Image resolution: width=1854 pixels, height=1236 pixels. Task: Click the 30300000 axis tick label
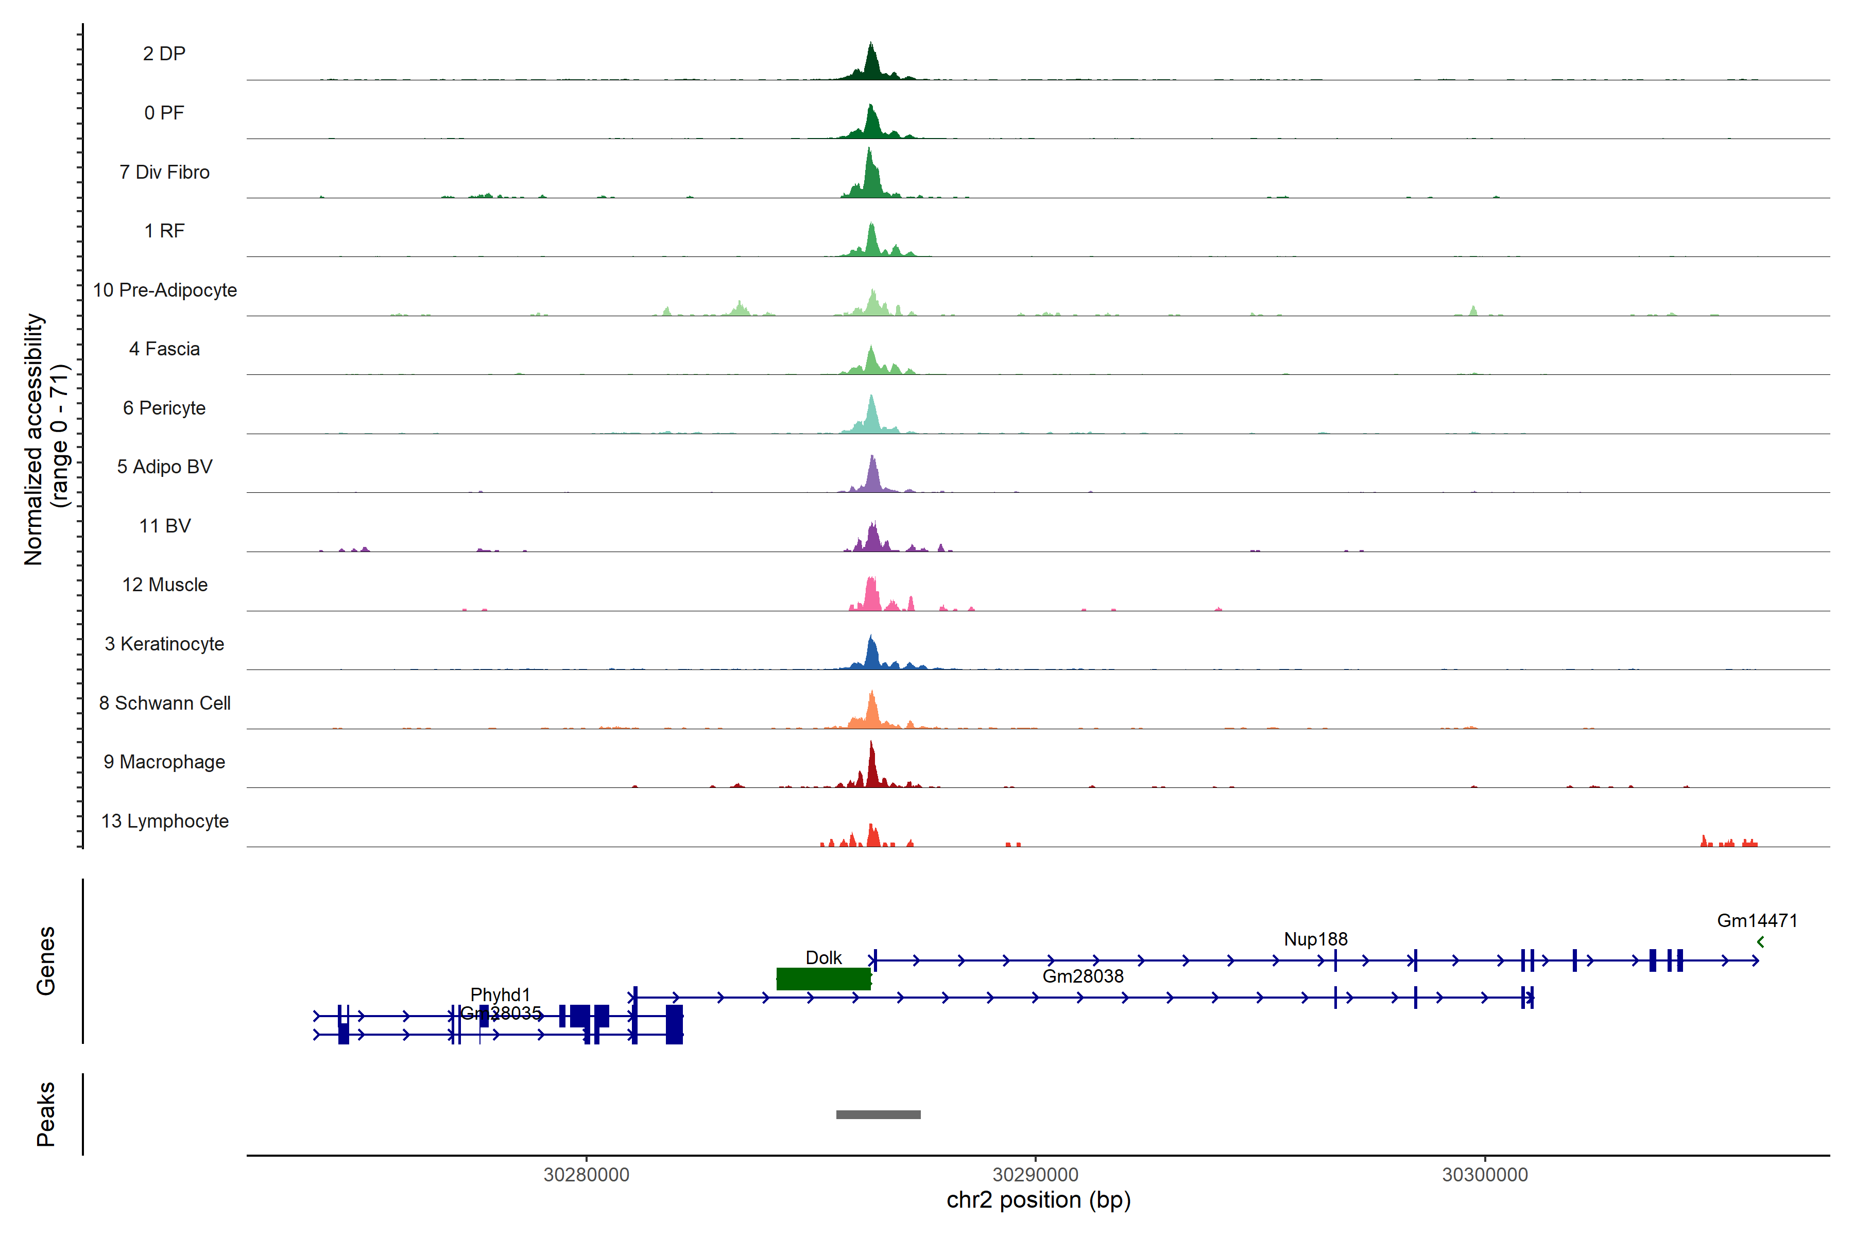point(1484,1175)
